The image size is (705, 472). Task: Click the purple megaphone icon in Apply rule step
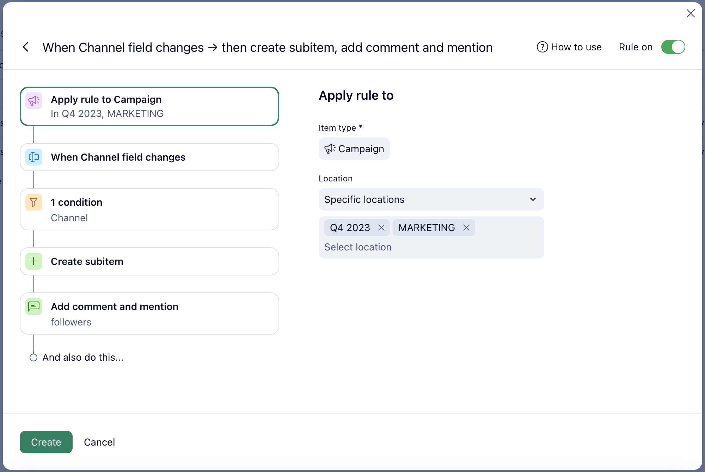click(x=34, y=101)
